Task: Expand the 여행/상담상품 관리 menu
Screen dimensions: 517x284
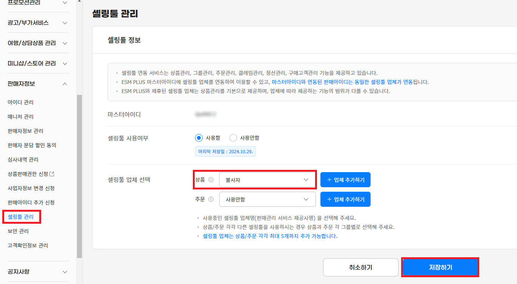Action: pyautogui.click(x=65, y=43)
